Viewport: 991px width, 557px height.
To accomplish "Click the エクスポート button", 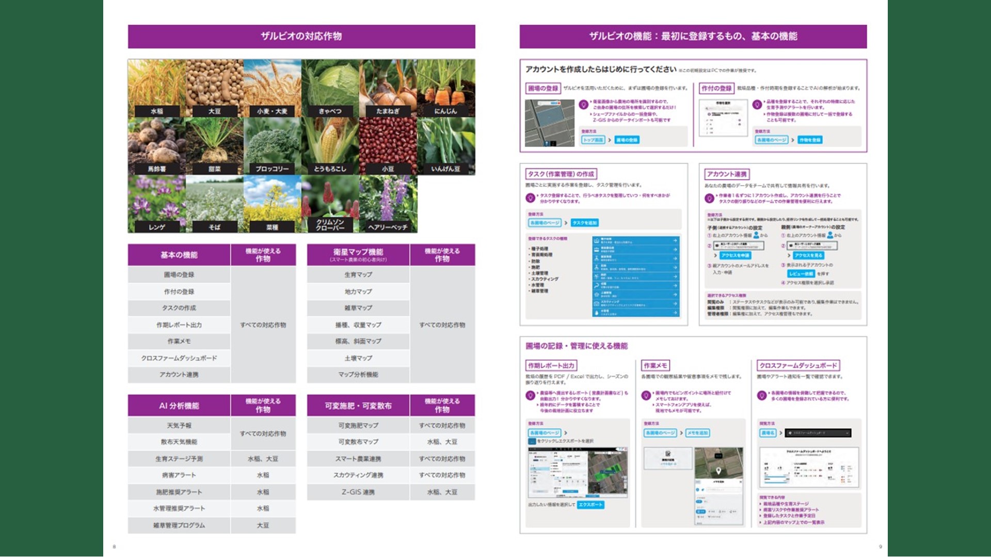I will pos(590,505).
